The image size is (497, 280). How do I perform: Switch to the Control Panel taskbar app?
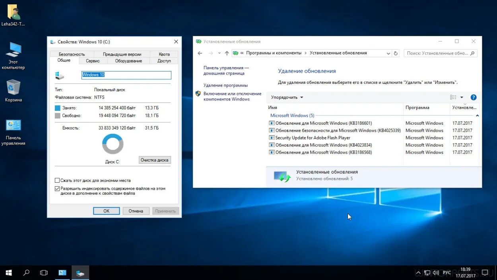click(x=62, y=273)
